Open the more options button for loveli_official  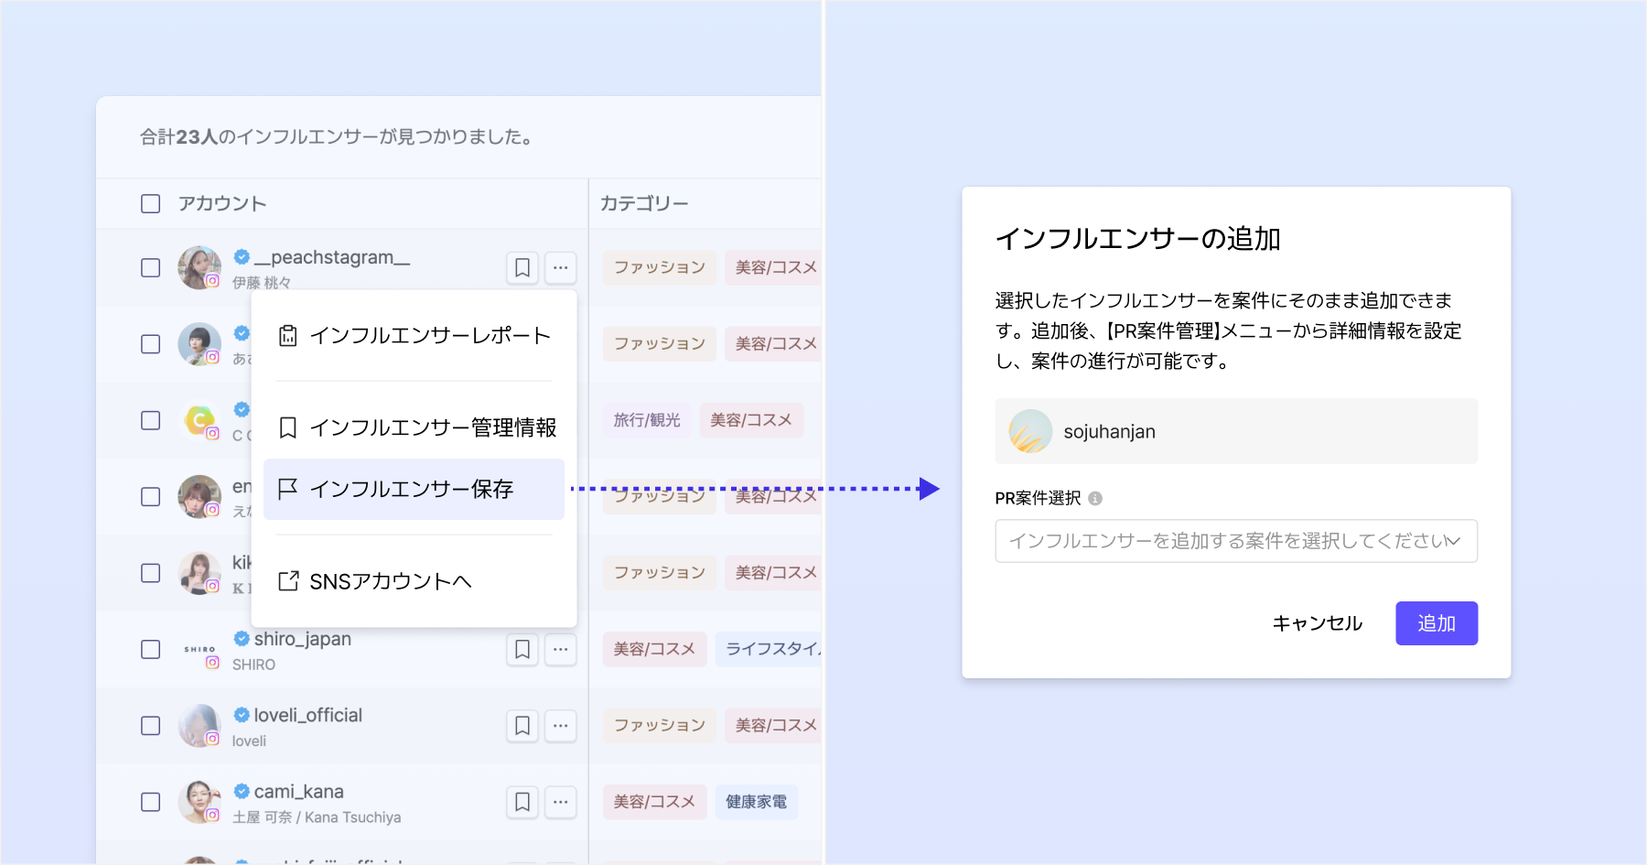point(561,726)
